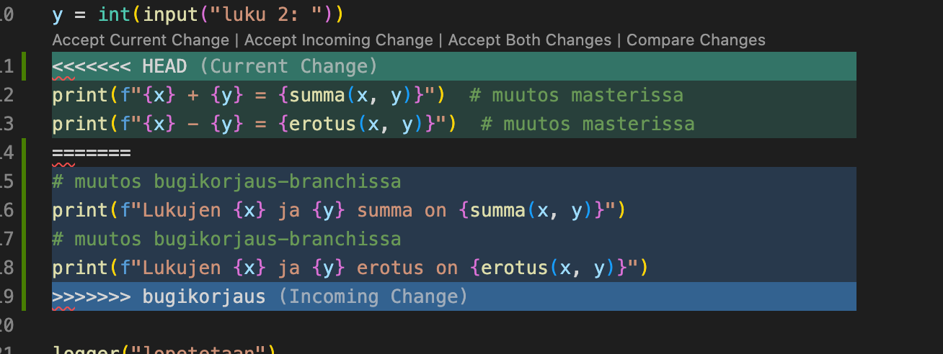The image size is (943, 354).
Task: Place cursor on the ======= separator line
Action: click(x=91, y=153)
